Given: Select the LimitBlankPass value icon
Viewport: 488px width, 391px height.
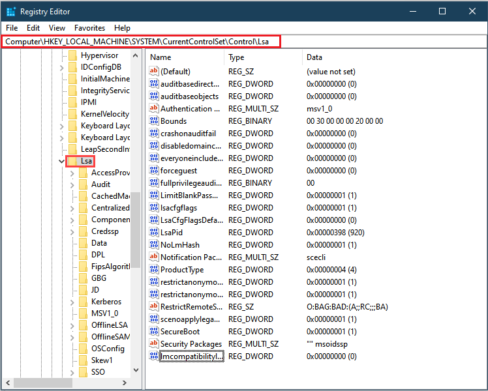Looking at the screenshot, I should [154, 195].
